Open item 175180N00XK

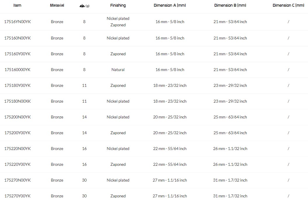pos(18,101)
